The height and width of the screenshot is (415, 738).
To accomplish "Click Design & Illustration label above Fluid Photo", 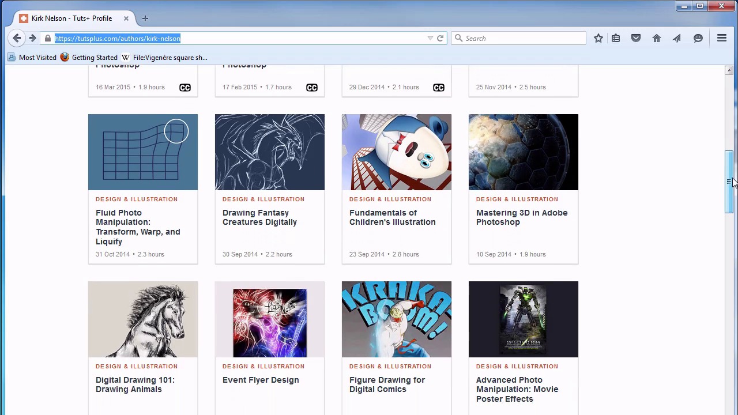I will [x=137, y=199].
